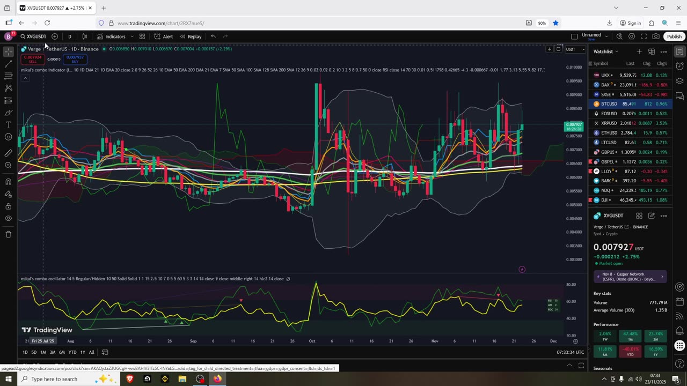Click the 07:33:34 UTC timezone selector
Image resolution: width=687 pixels, height=386 pixels.
click(x=570, y=352)
